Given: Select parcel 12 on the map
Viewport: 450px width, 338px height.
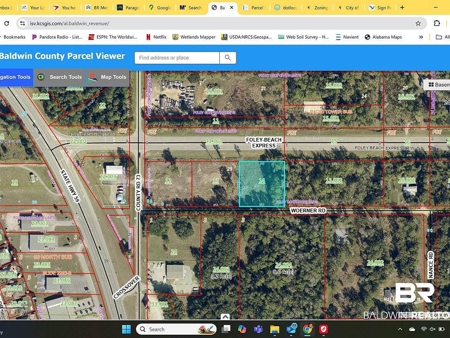Looking at the screenshot, I should pyautogui.click(x=168, y=181).
